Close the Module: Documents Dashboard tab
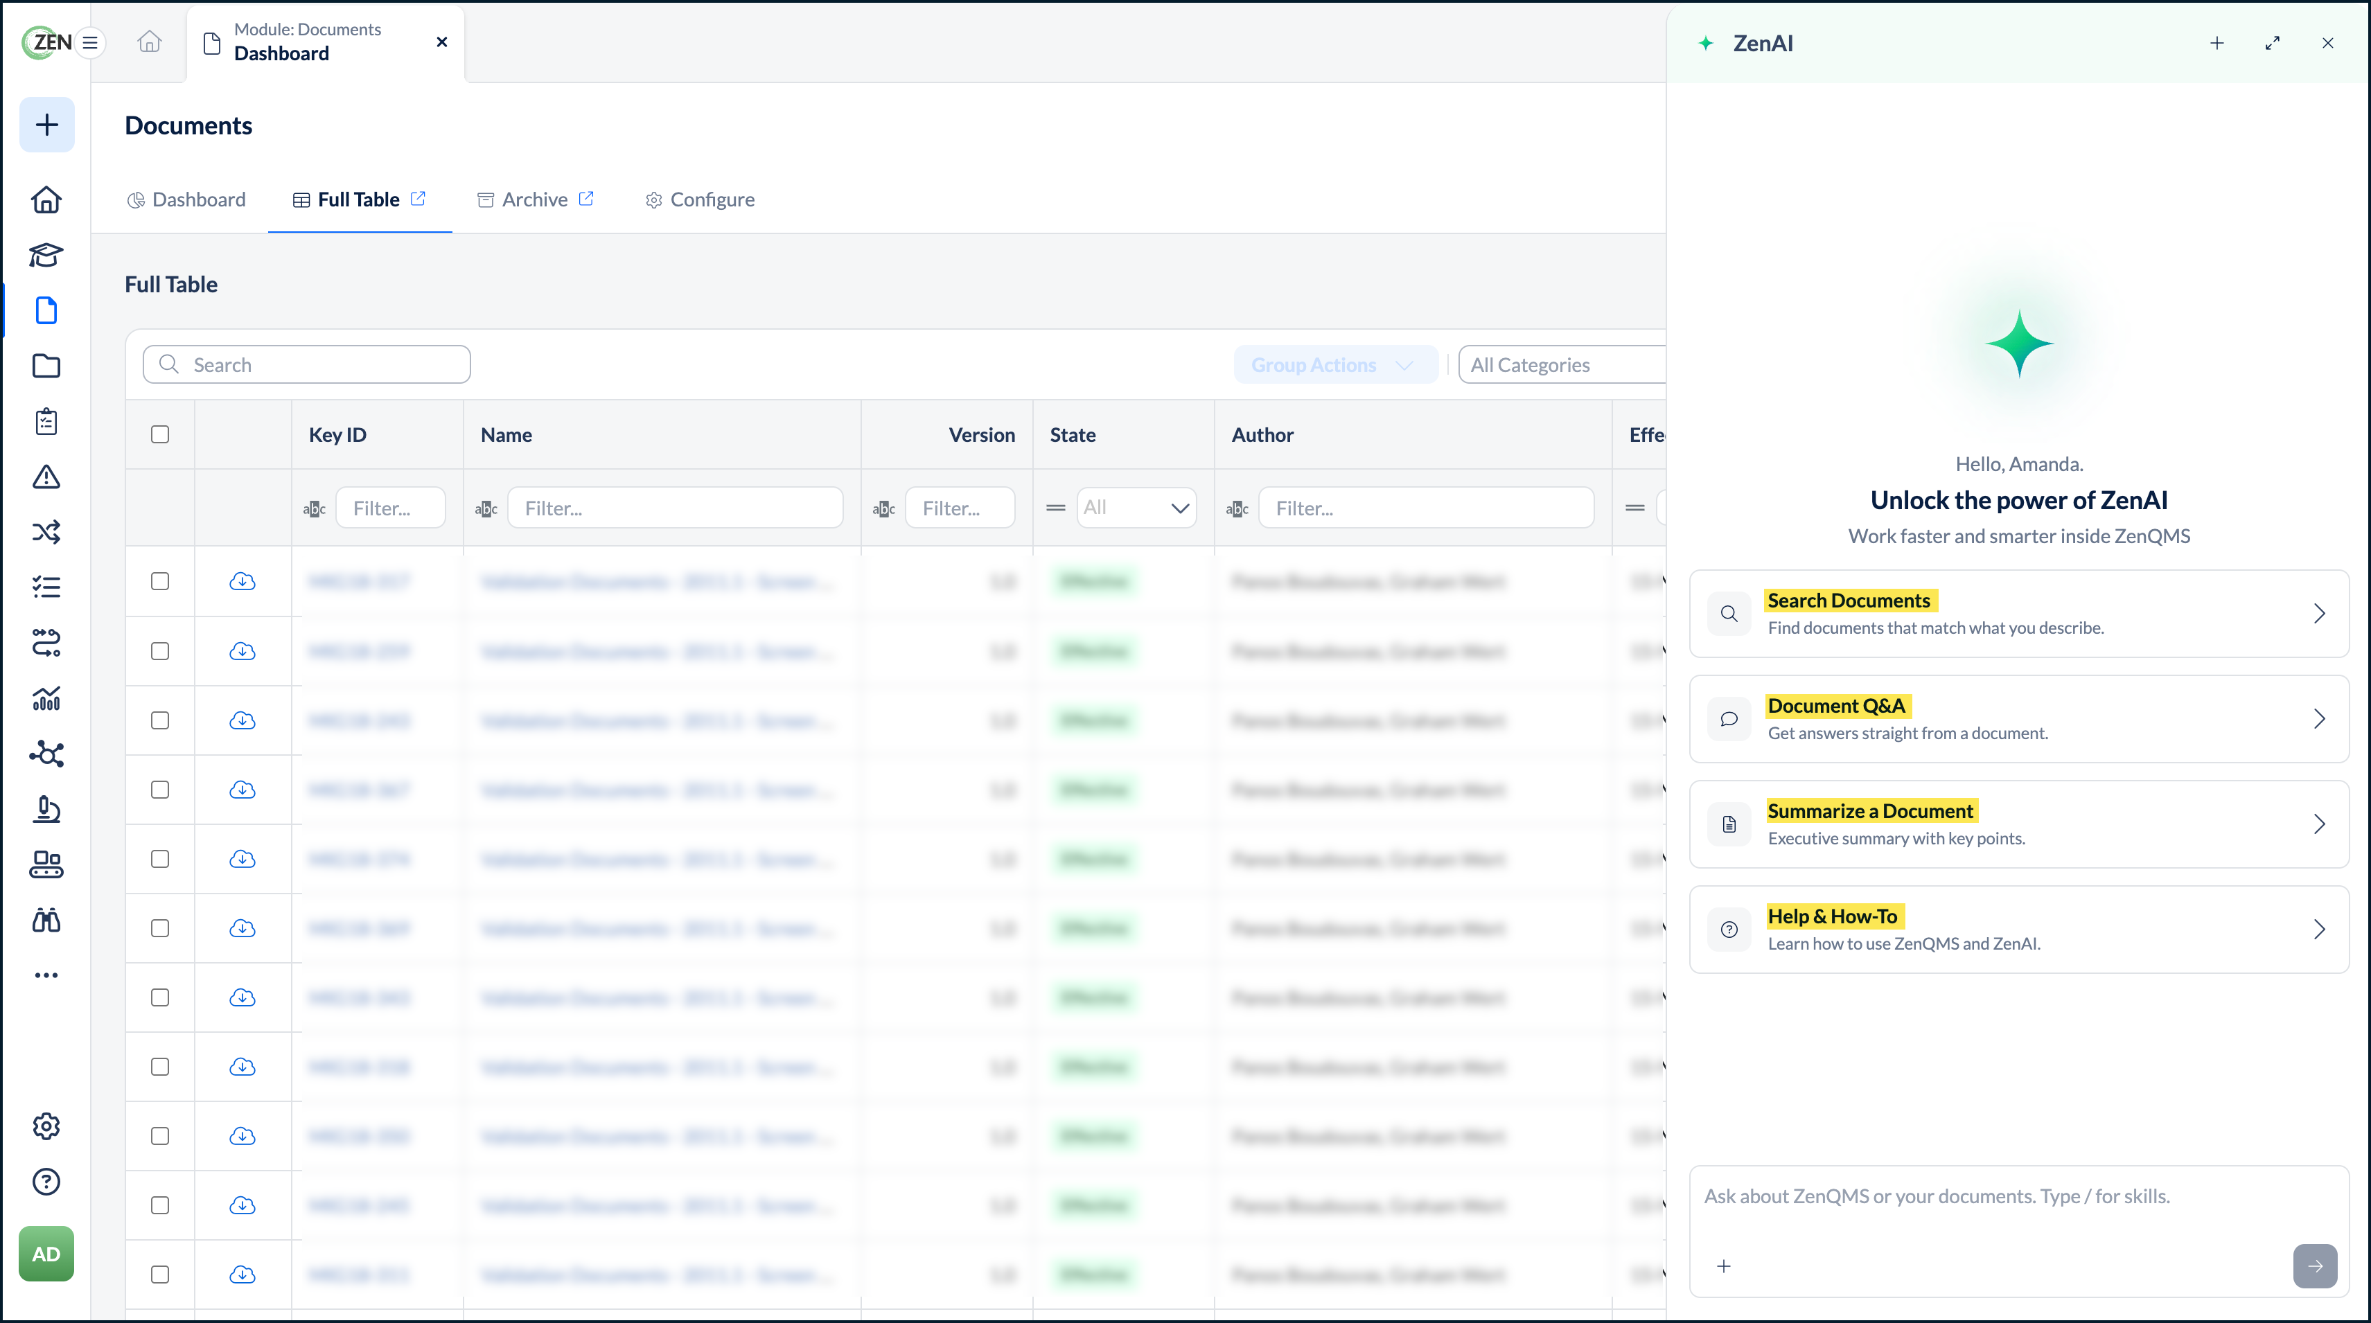This screenshot has height=1323, width=2371. (x=442, y=42)
